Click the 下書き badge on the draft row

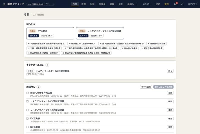(30, 71)
